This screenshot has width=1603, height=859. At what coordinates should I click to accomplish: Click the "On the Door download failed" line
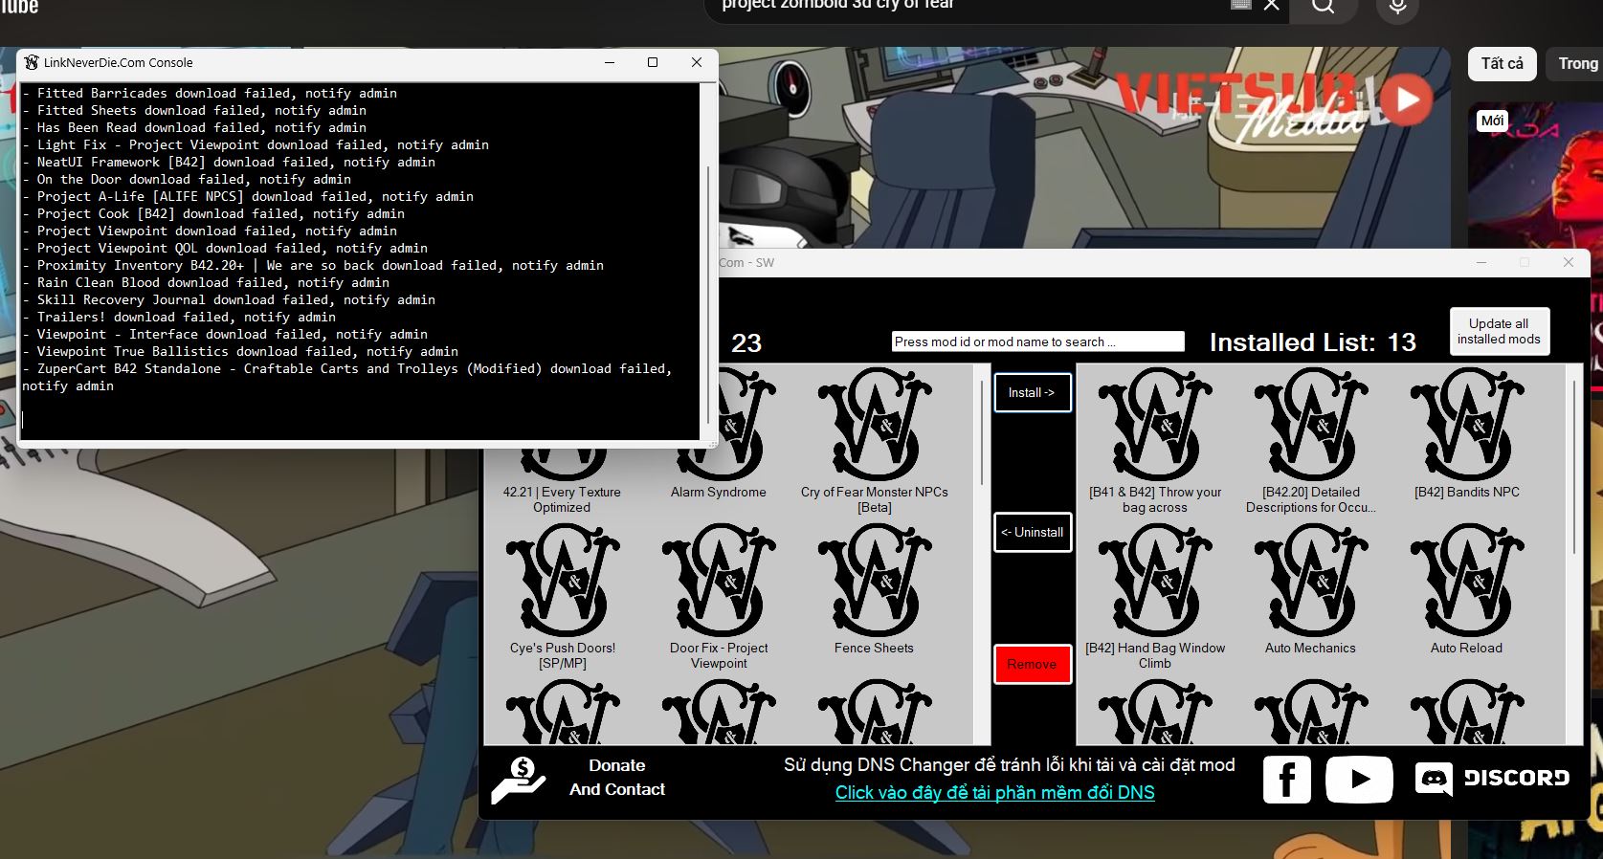pyautogui.click(x=187, y=179)
